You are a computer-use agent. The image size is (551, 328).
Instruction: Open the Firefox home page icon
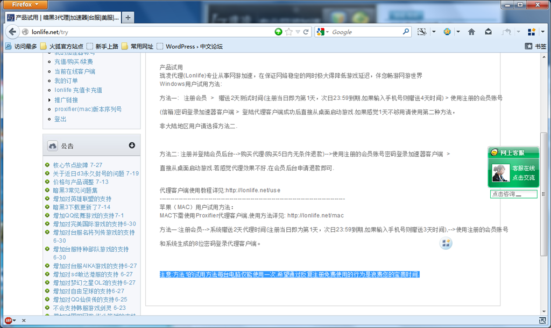tap(471, 32)
